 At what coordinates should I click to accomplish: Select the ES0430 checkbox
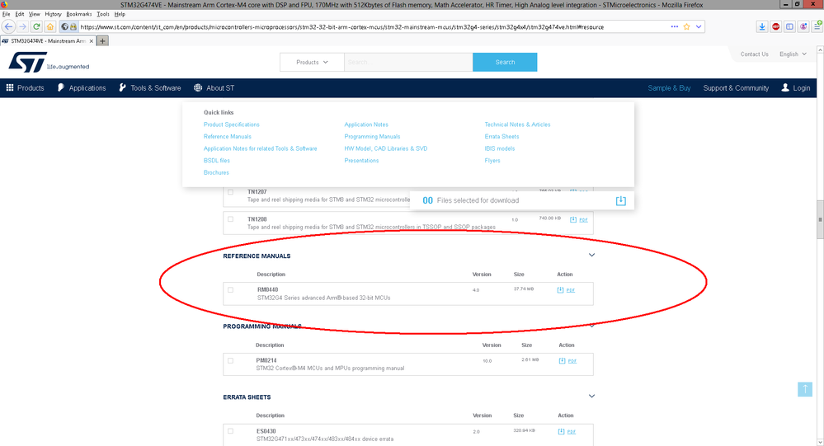(230, 431)
